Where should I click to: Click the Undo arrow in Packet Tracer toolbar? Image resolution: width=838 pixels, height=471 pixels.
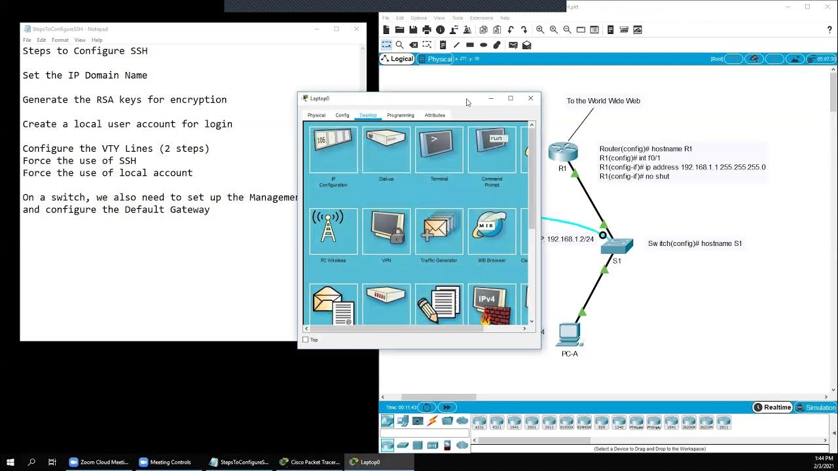click(511, 30)
